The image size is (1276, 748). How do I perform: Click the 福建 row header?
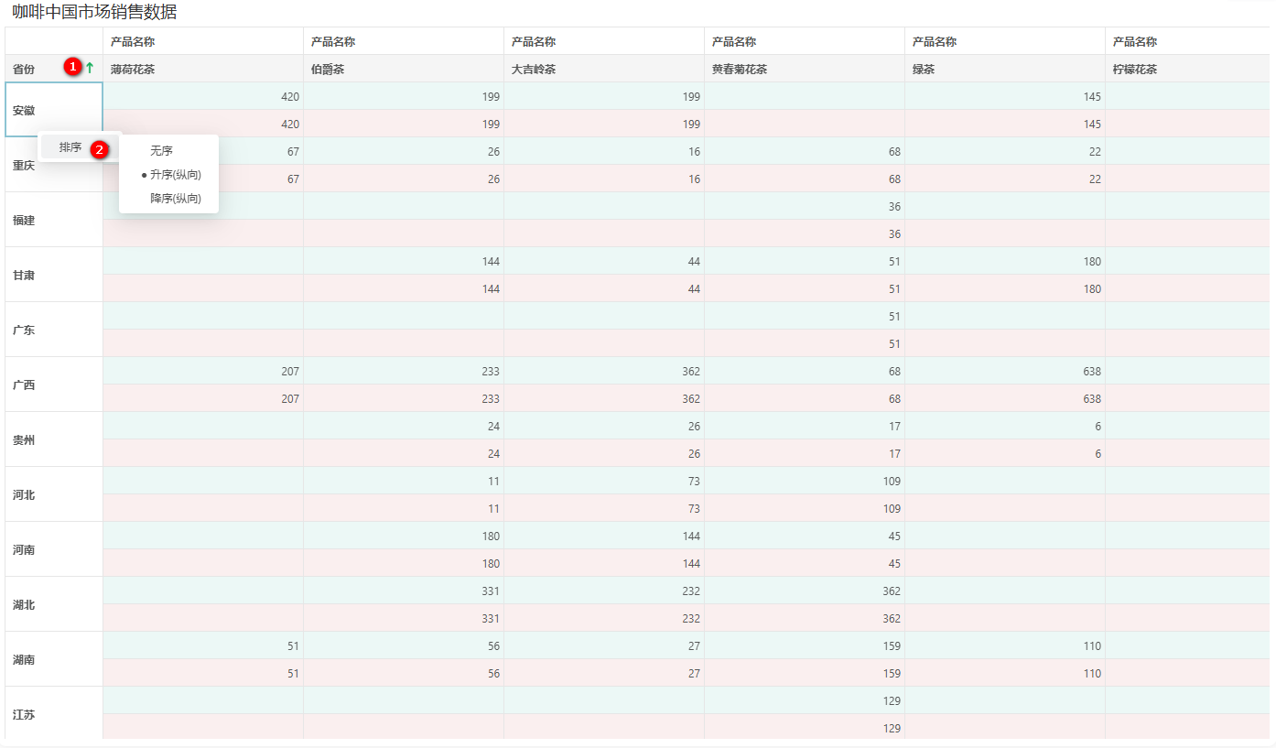coord(54,220)
